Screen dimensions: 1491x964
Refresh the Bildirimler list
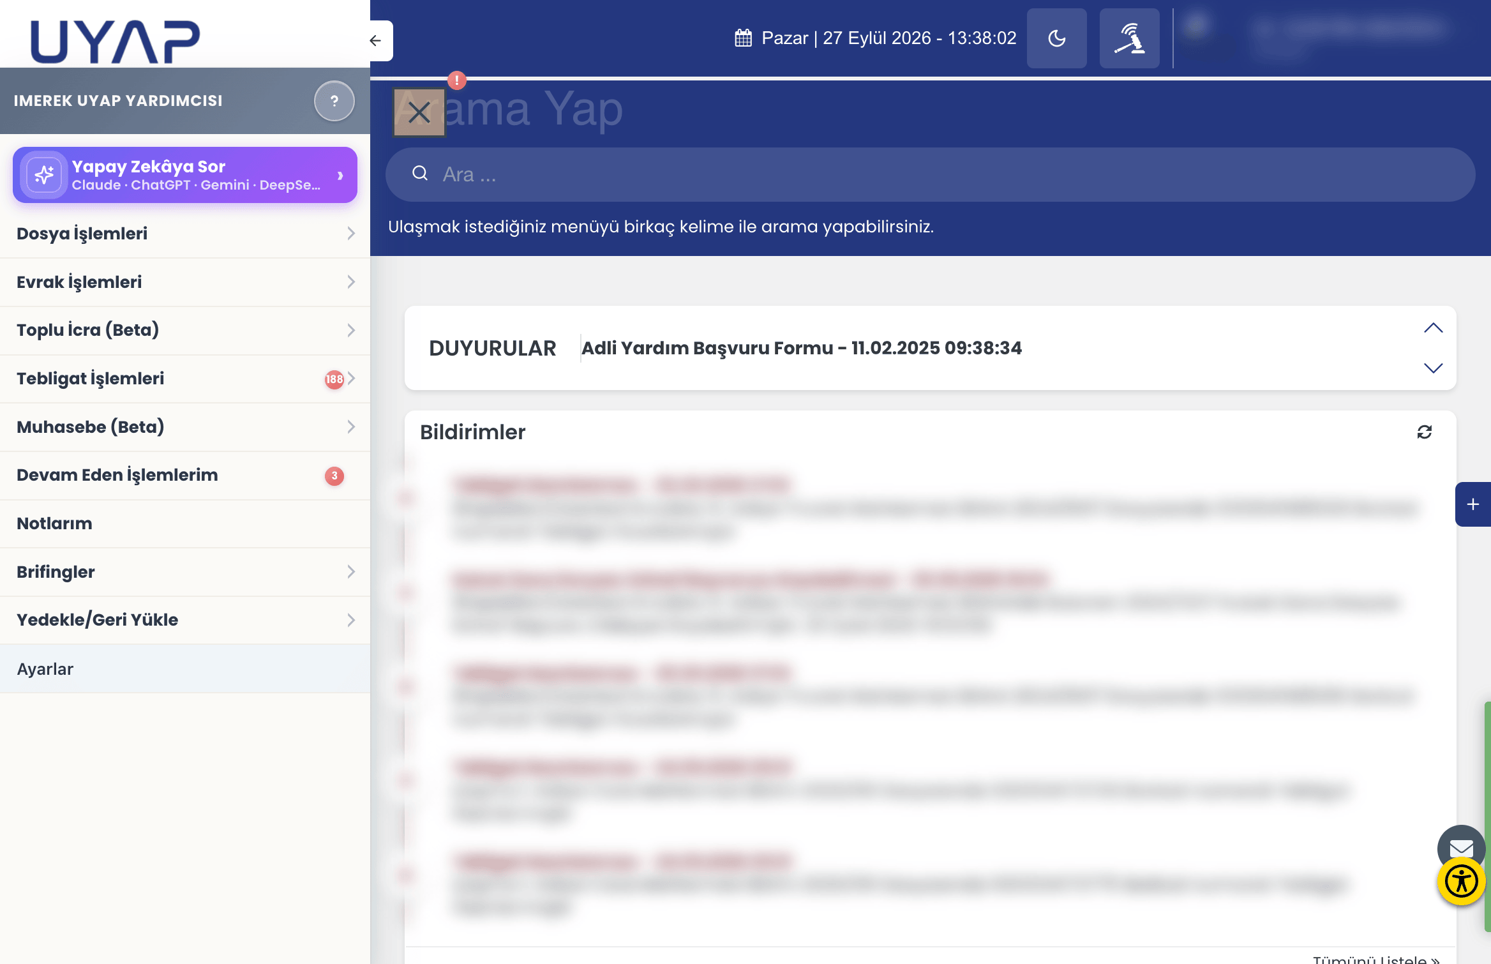(x=1425, y=432)
